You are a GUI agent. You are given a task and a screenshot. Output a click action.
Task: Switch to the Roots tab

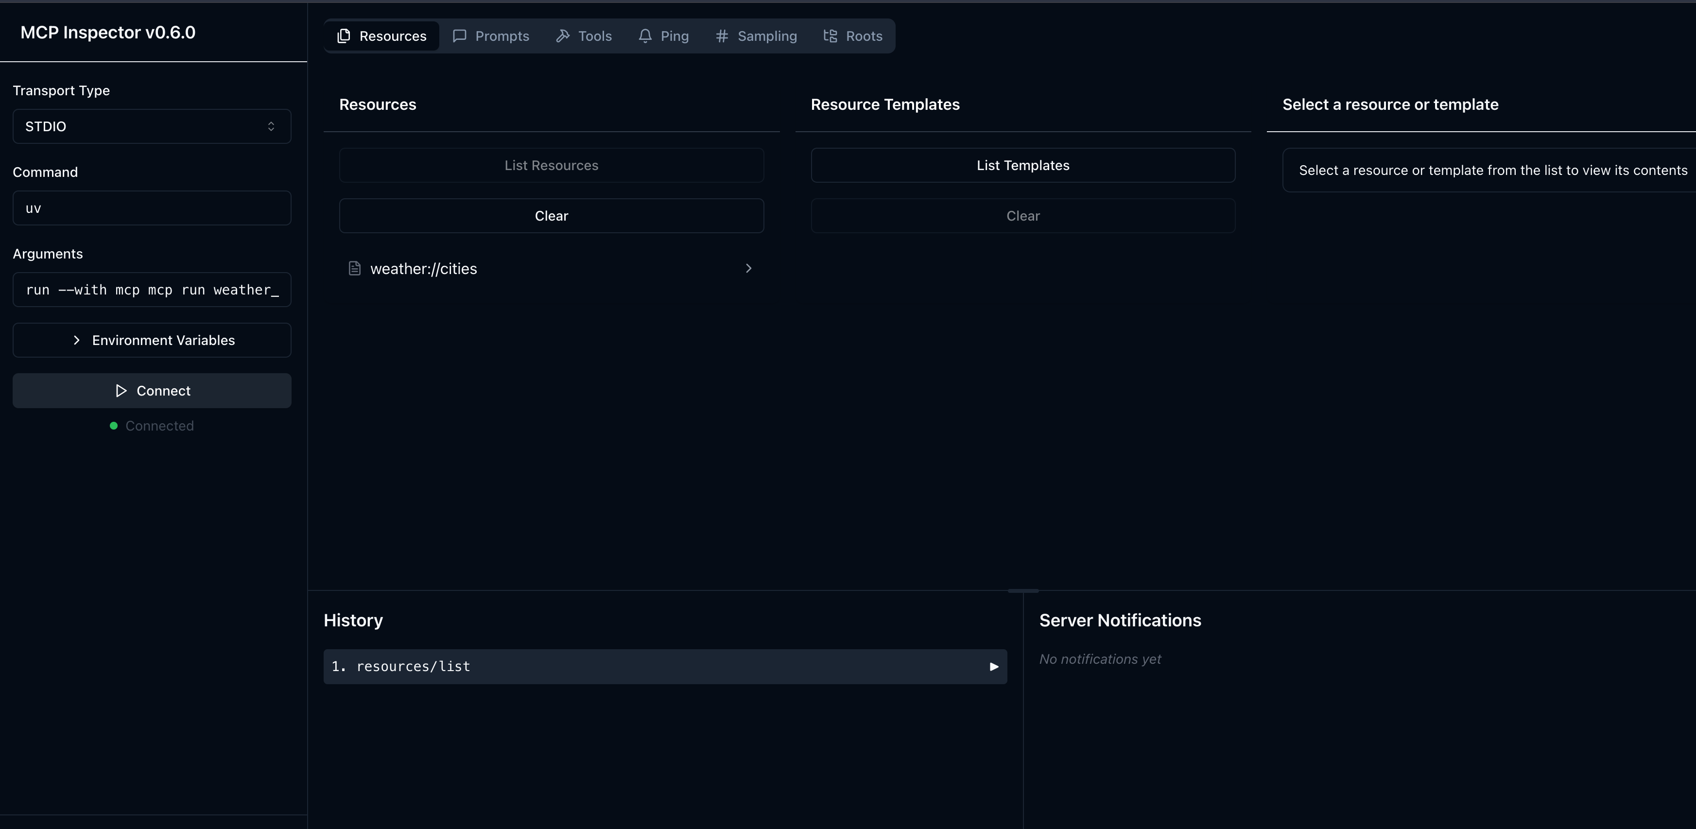tap(852, 36)
